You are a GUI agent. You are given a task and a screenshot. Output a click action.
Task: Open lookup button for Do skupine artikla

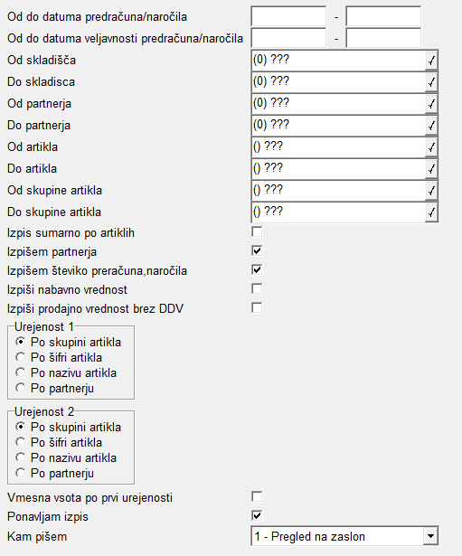[431, 212]
